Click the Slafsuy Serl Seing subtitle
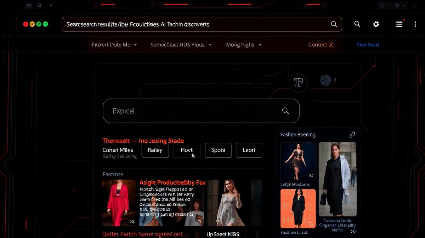 click(119, 156)
